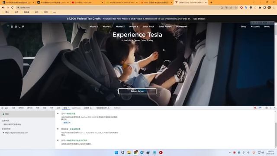Click DevTools blue issues count badge
Viewport: 277px width, 156px height.
[261, 108]
